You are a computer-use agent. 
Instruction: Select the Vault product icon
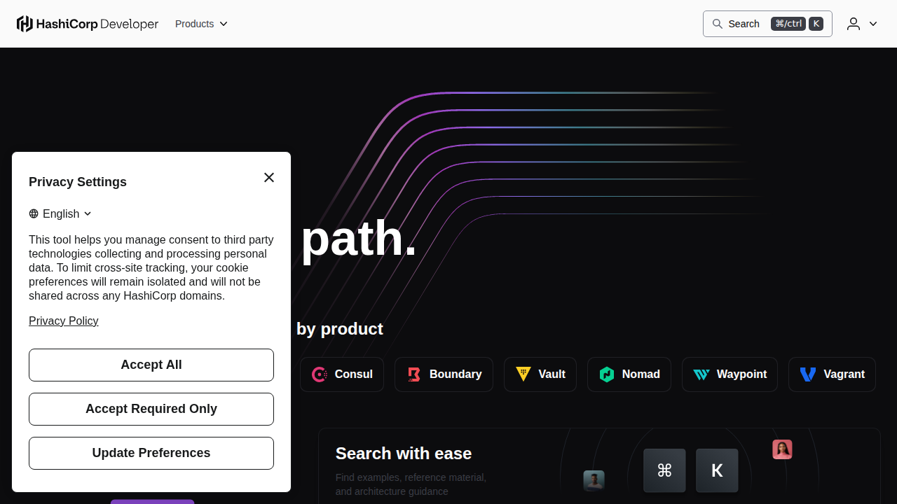point(523,374)
